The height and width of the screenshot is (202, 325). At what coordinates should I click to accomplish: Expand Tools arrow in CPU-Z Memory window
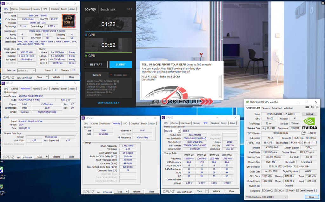(127, 192)
